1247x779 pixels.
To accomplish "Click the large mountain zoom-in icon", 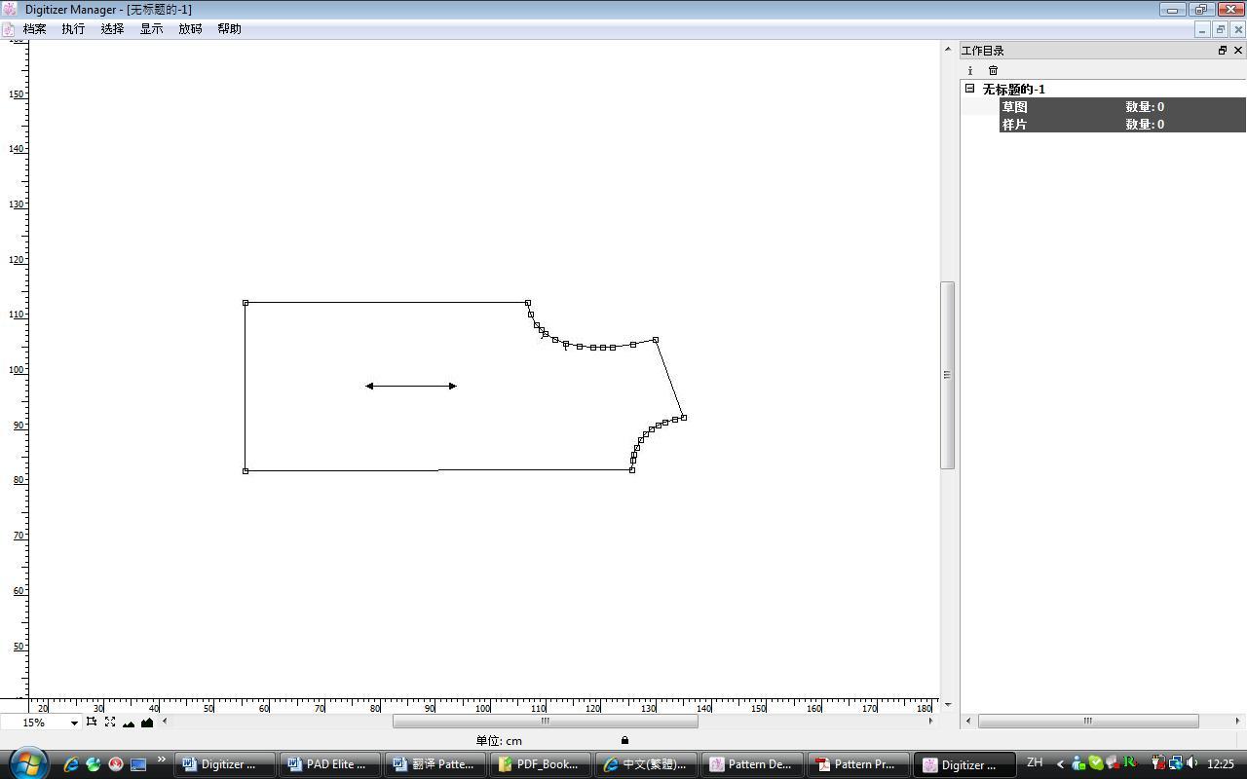I will (x=147, y=722).
